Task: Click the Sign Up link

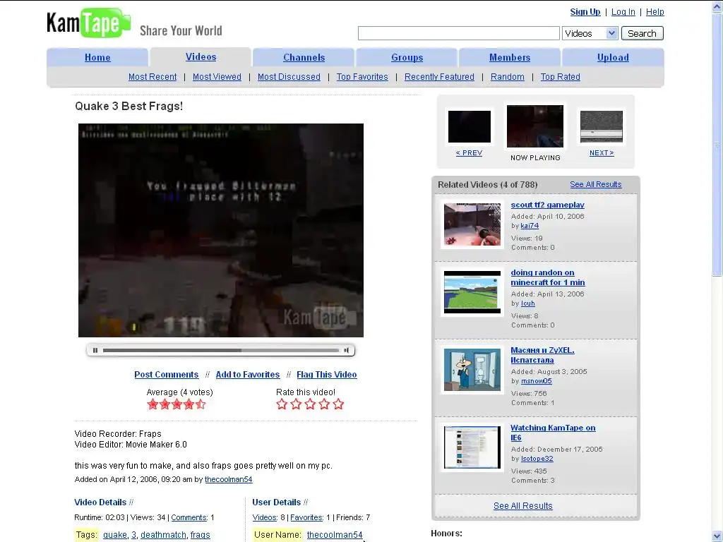Action: [585, 12]
